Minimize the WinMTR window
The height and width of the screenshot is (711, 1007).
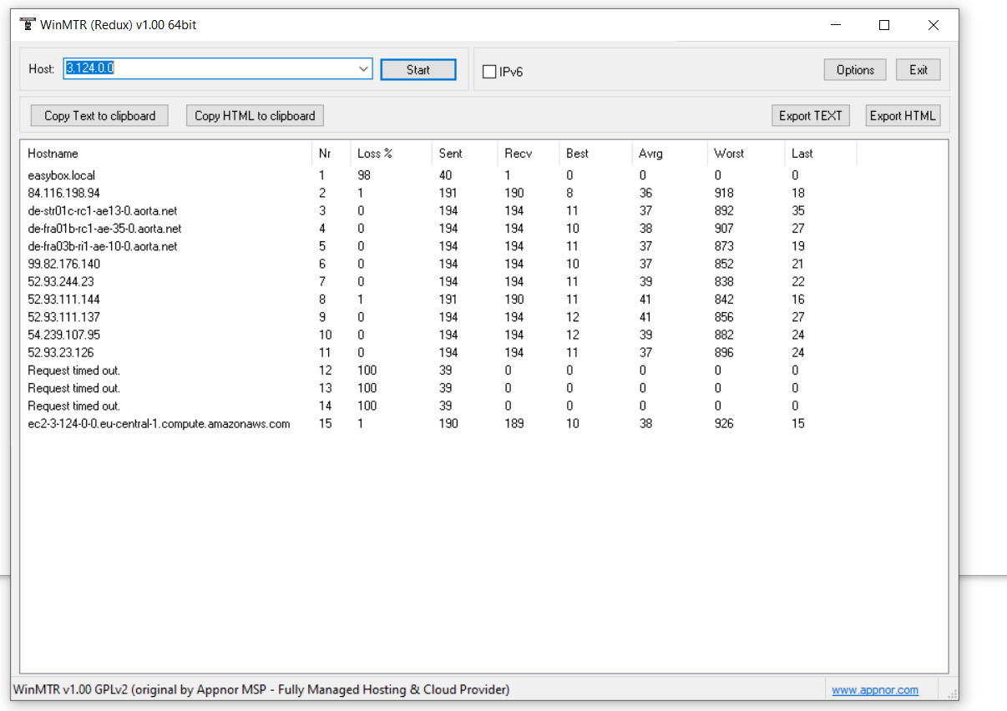tap(835, 25)
